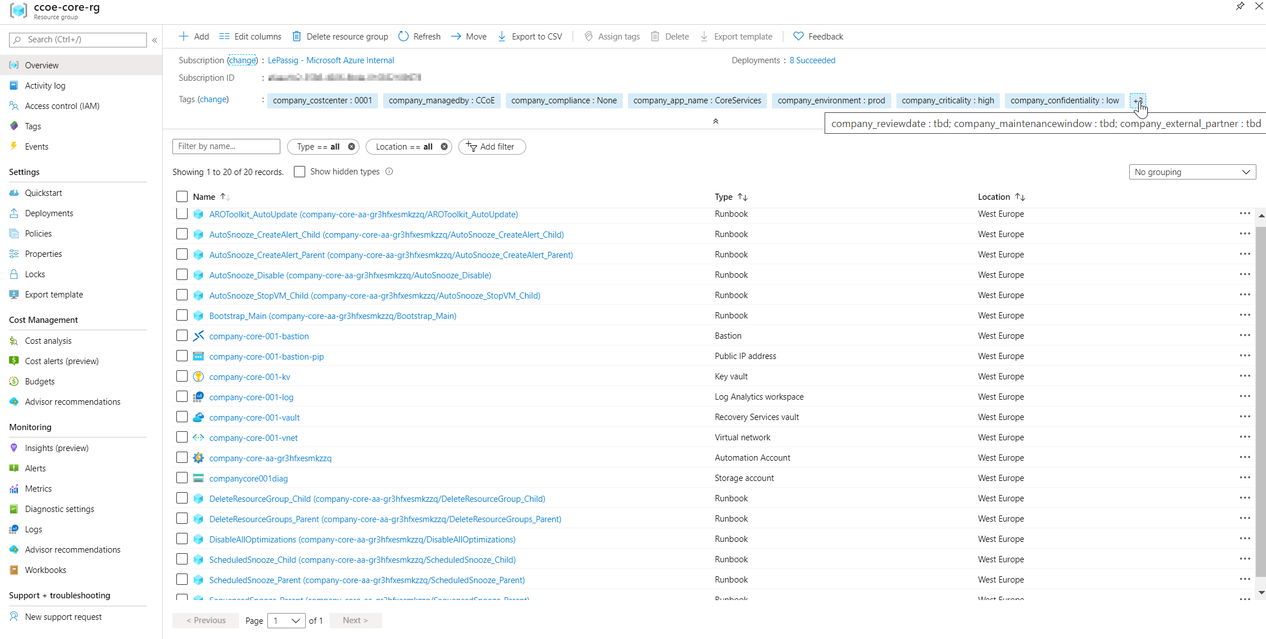Click the Refresh toolbar icon
This screenshot has height=639, width=1266.
[x=404, y=37]
